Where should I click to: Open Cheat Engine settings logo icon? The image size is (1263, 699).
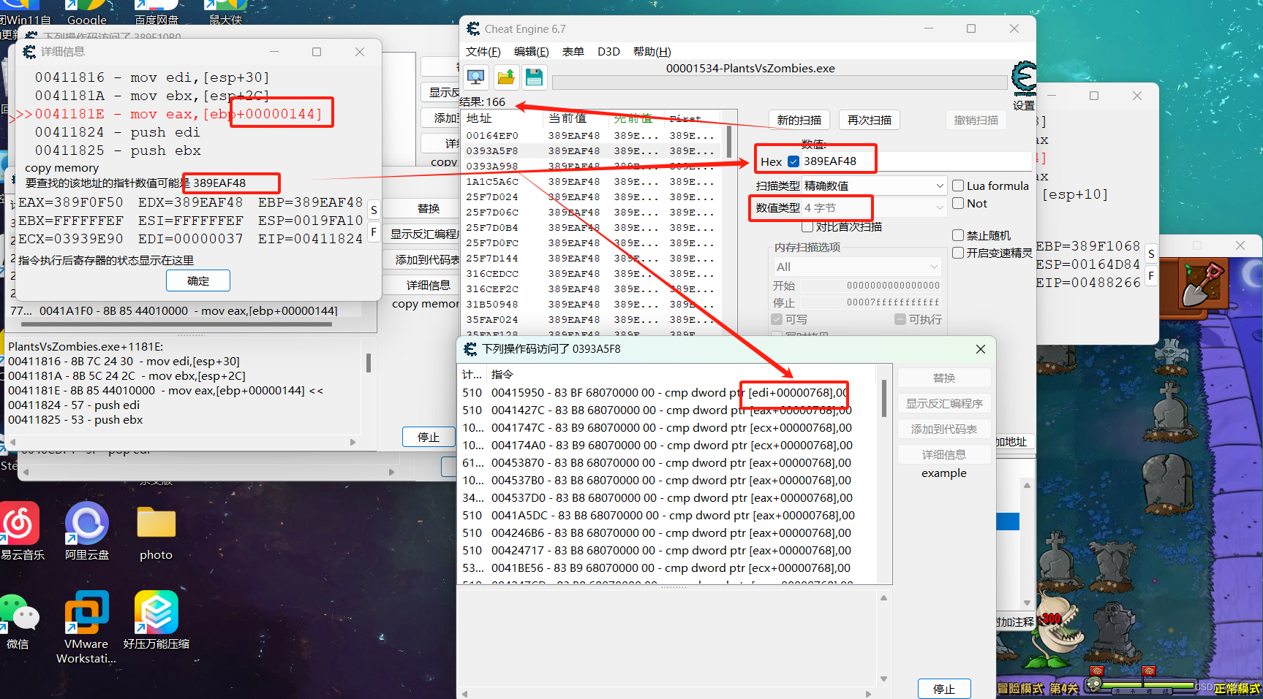[1024, 79]
